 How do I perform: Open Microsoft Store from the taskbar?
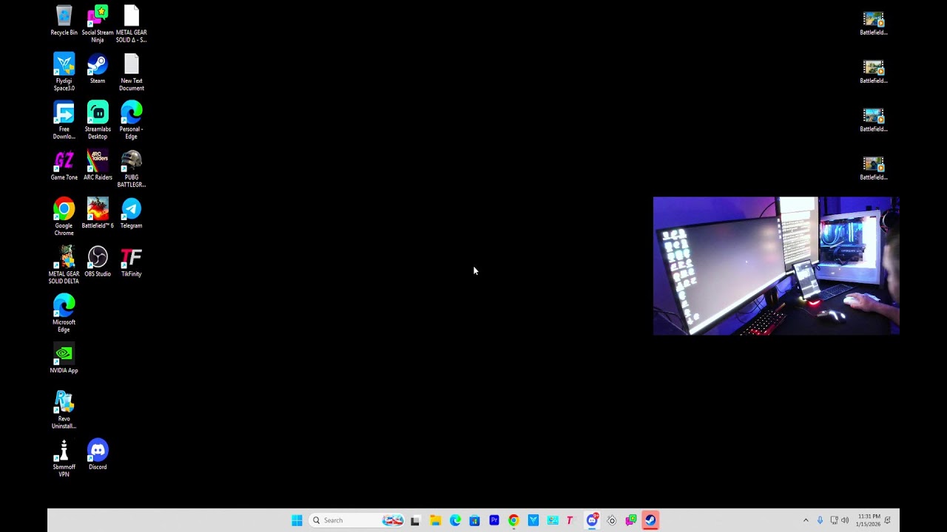[x=474, y=520]
